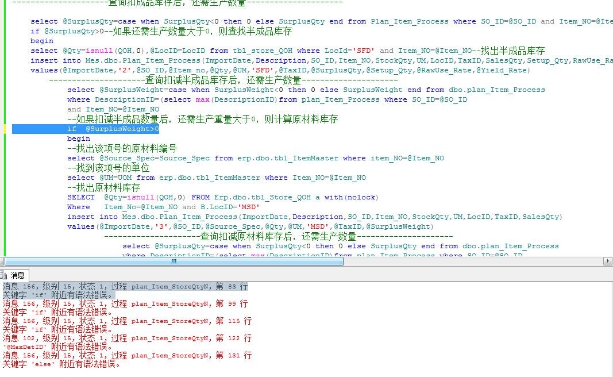613x377 pixels.
Task: Click the line 'select @Source_Spec=Source_Spec from erp.dbo.tbl_ItemMaster'
Action: click(255, 159)
